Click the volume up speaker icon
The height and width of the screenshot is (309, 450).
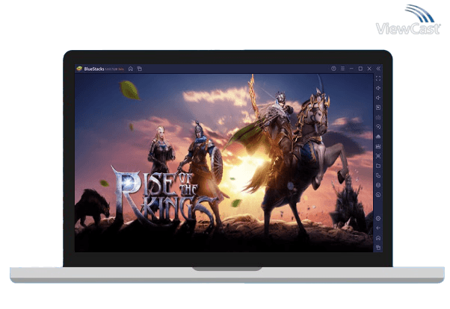(x=378, y=88)
